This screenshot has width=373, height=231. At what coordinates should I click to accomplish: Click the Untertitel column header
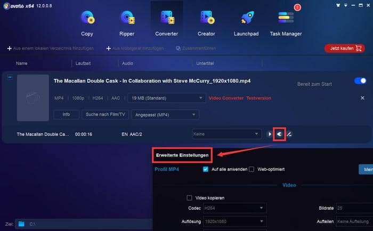(205, 63)
